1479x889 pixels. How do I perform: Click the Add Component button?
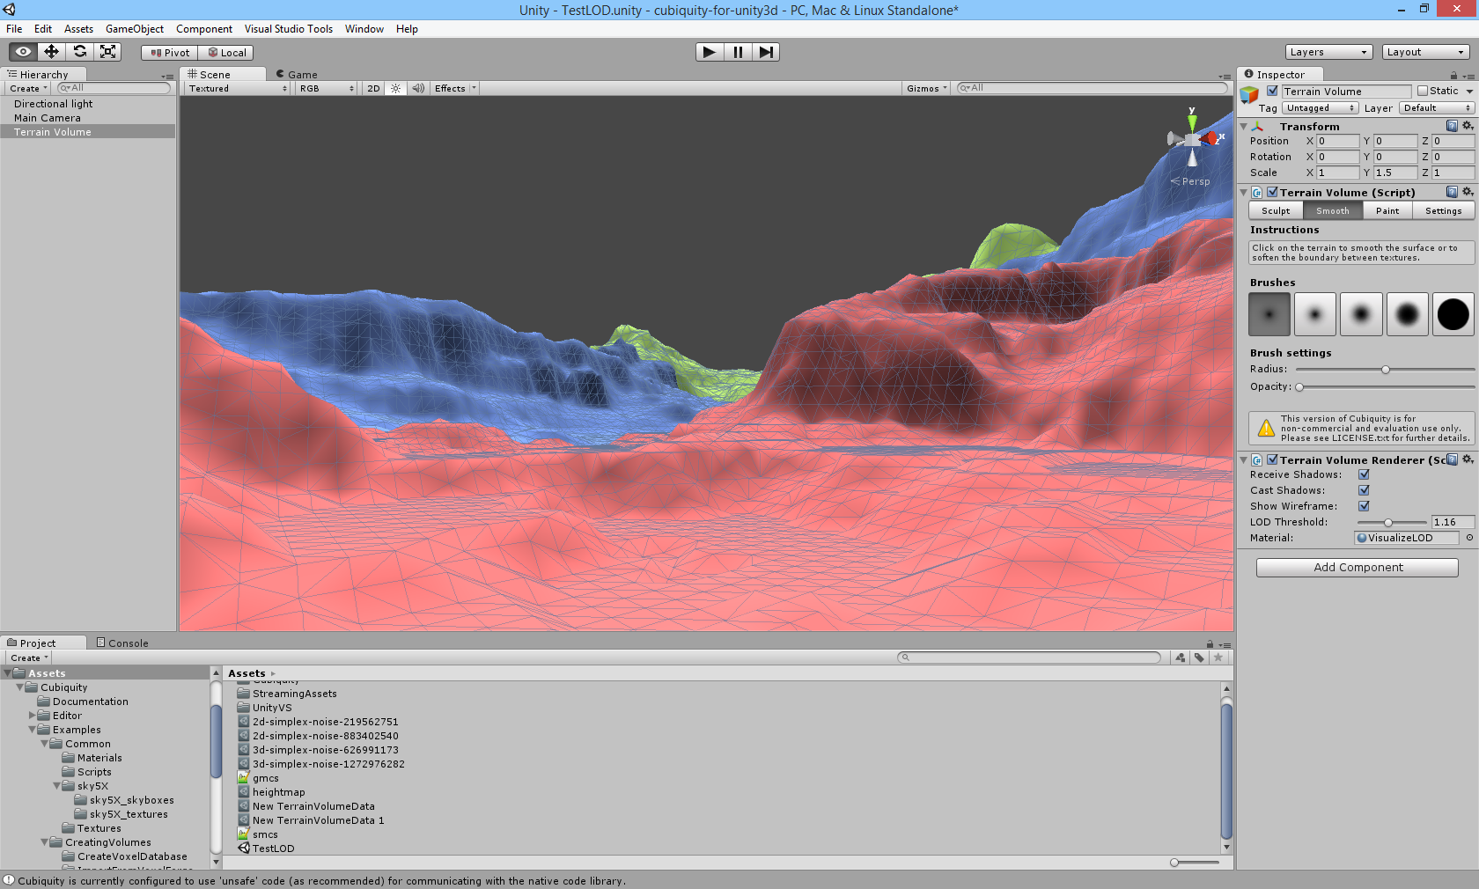pyautogui.click(x=1358, y=568)
